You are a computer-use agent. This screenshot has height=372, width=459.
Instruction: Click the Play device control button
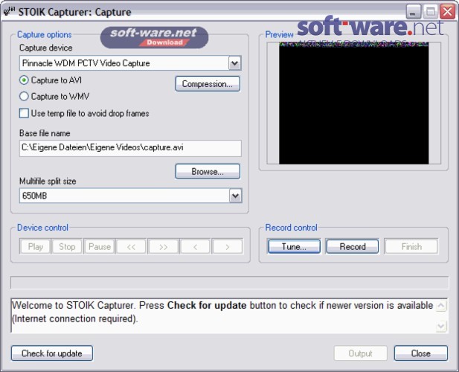click(35, 246)
